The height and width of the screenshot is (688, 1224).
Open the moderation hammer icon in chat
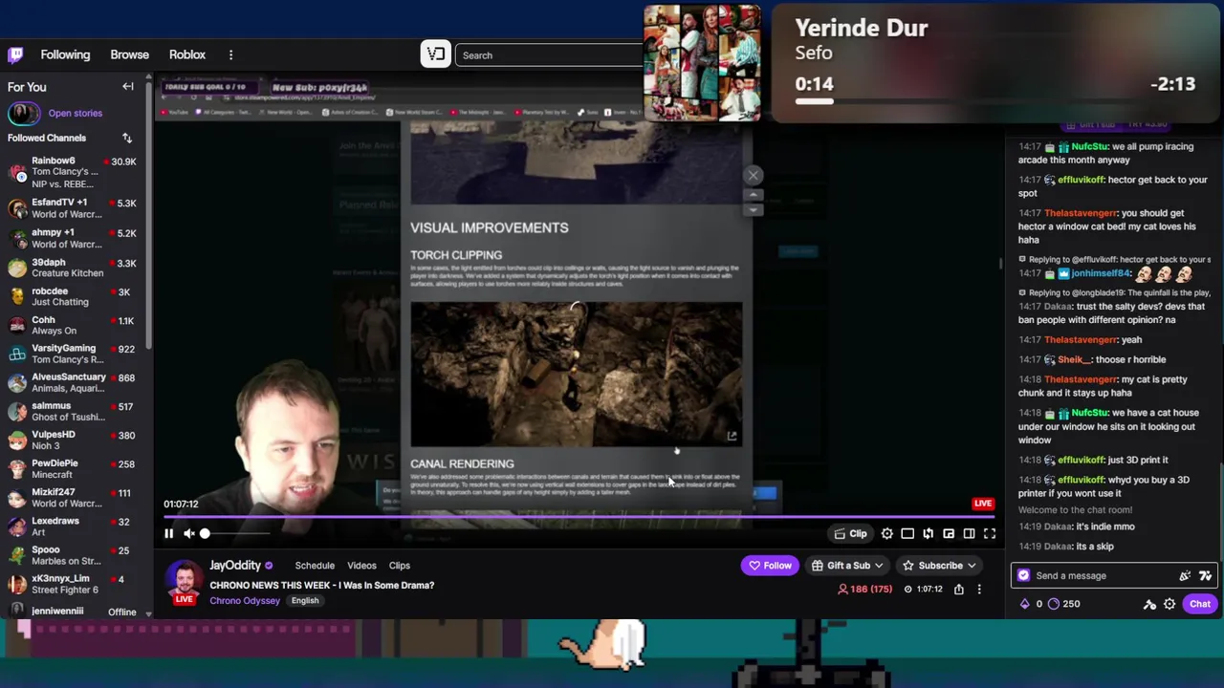pos(1149,604)
